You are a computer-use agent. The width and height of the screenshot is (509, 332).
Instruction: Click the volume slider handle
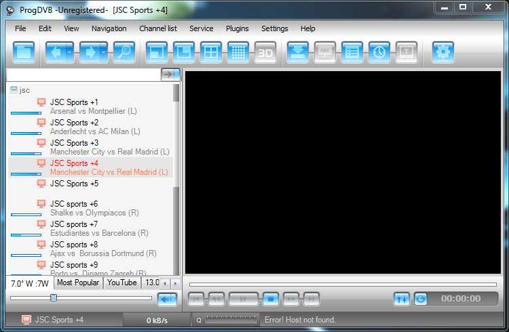[54, 297]
